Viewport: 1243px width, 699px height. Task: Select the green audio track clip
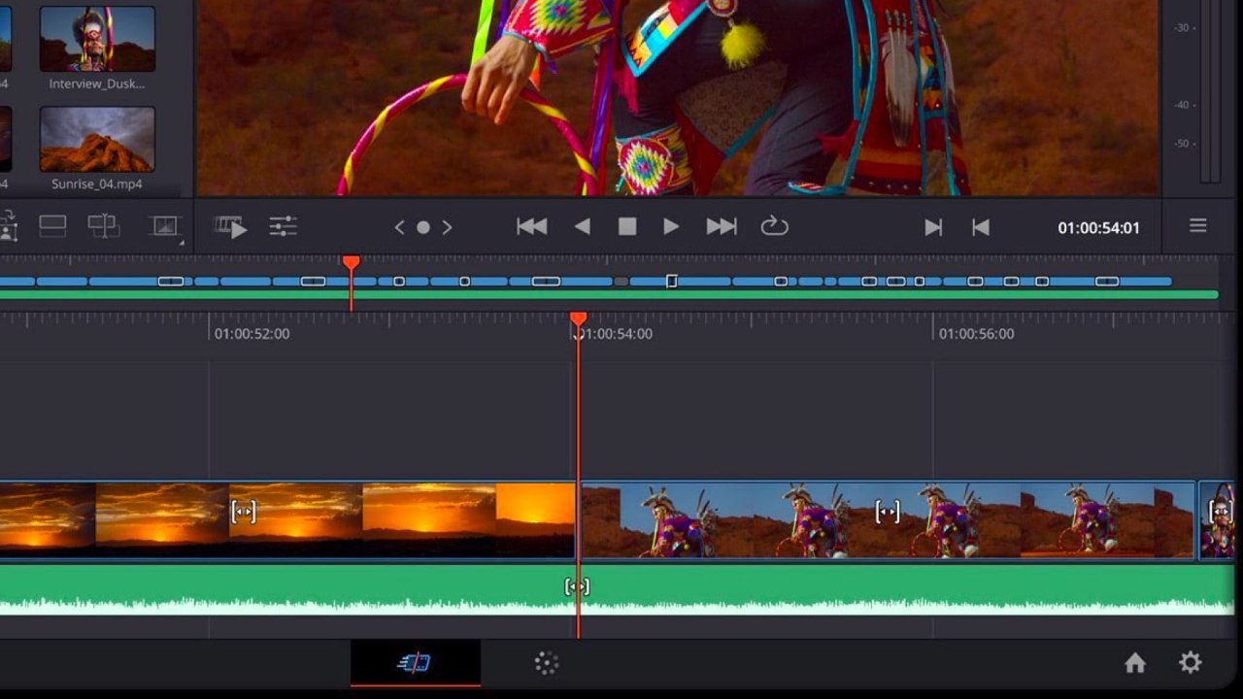coord(617,590)
